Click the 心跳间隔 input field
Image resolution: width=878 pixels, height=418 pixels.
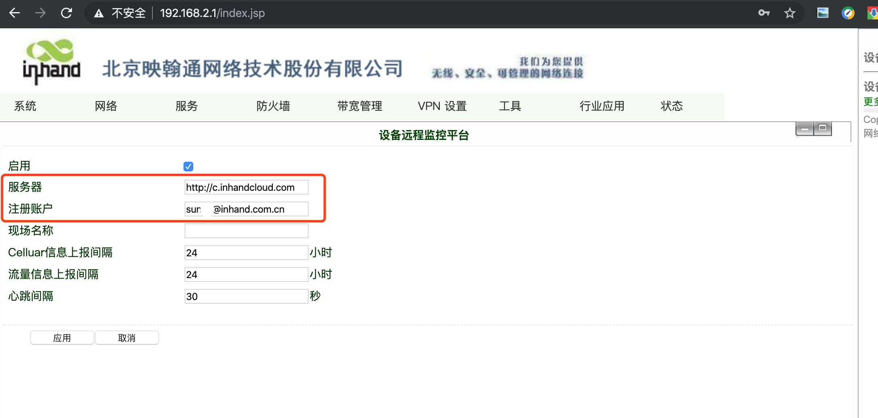coord(246,296)
